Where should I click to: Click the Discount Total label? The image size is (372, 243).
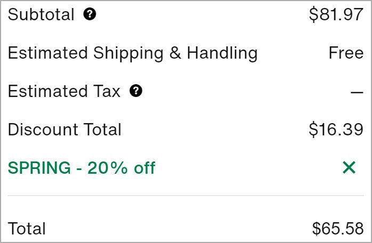(x=64, y=129)
